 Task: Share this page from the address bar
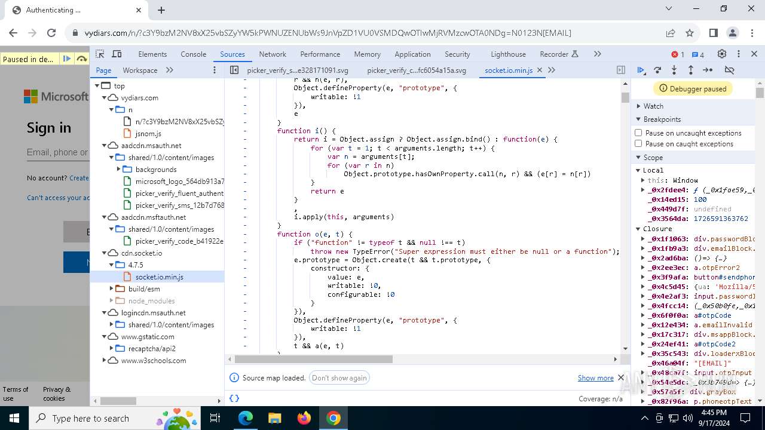click(x=671, y=33)
